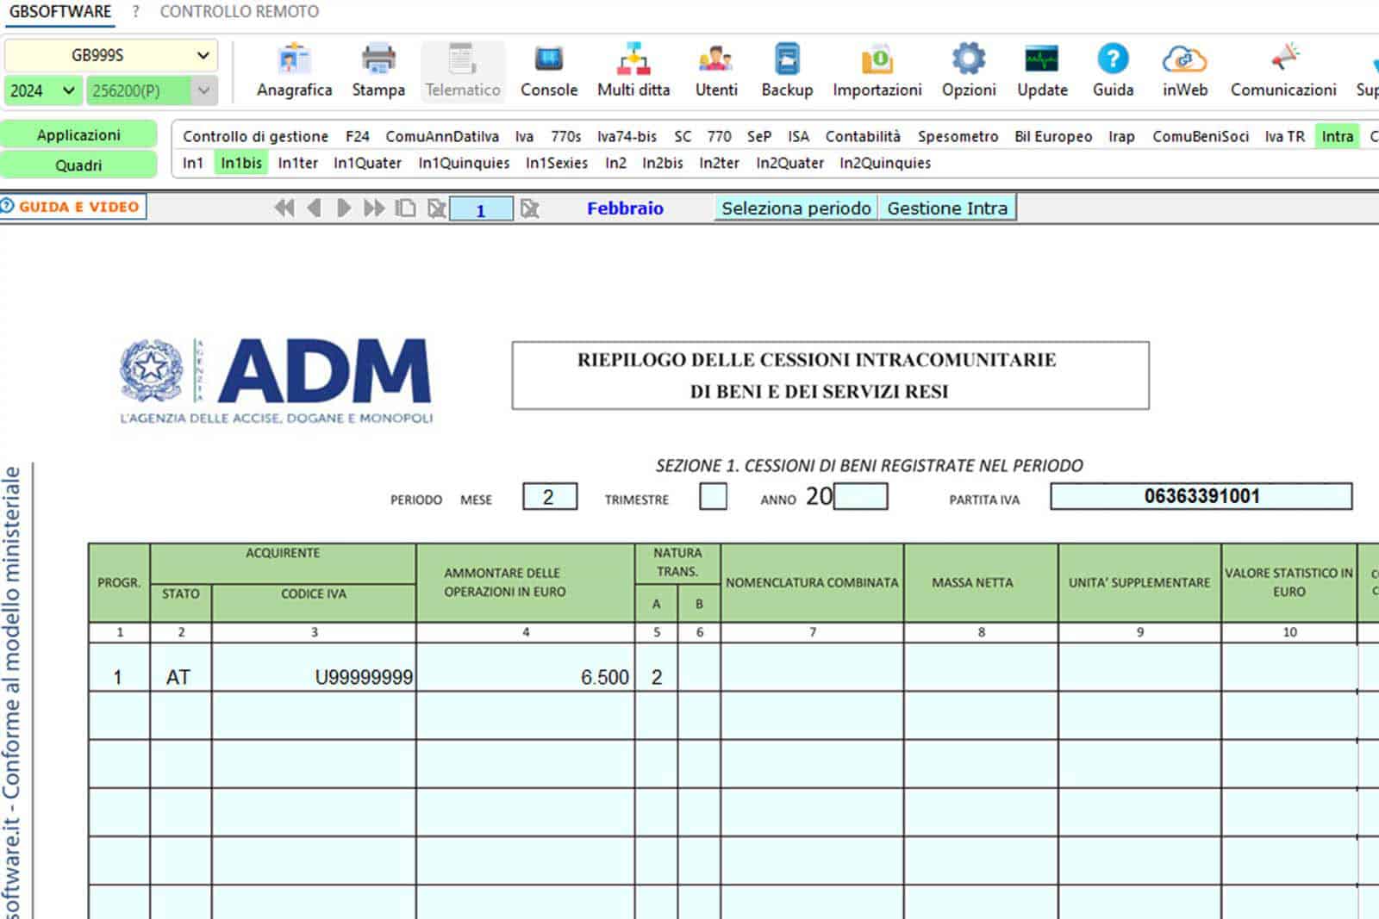The height and width of the screenshot is (919, 1379).
Task: Go to the next page with right arrow
Action: (344, 208)
